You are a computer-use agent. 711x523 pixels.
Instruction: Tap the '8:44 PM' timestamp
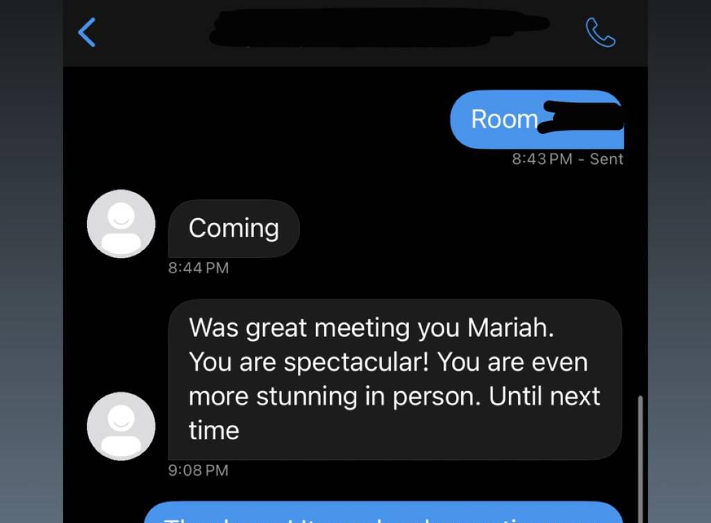tap(199, 267)
